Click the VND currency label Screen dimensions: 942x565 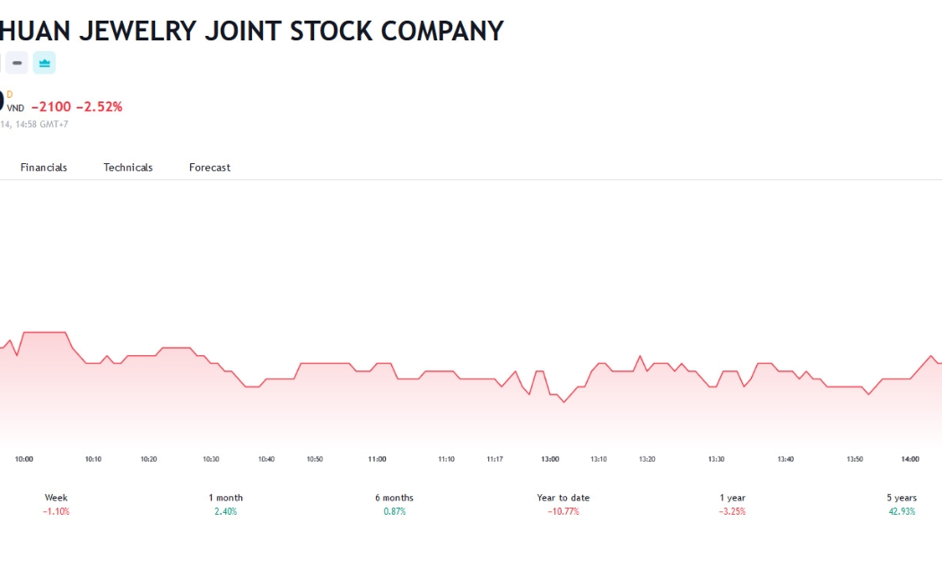point(15,109)
